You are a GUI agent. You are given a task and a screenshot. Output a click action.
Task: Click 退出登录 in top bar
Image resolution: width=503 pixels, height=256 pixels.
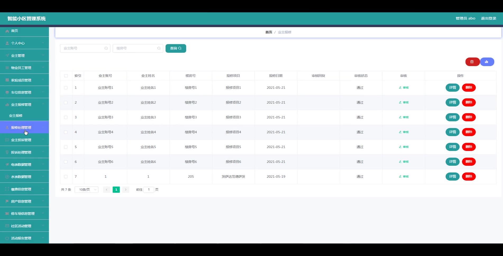488,18
